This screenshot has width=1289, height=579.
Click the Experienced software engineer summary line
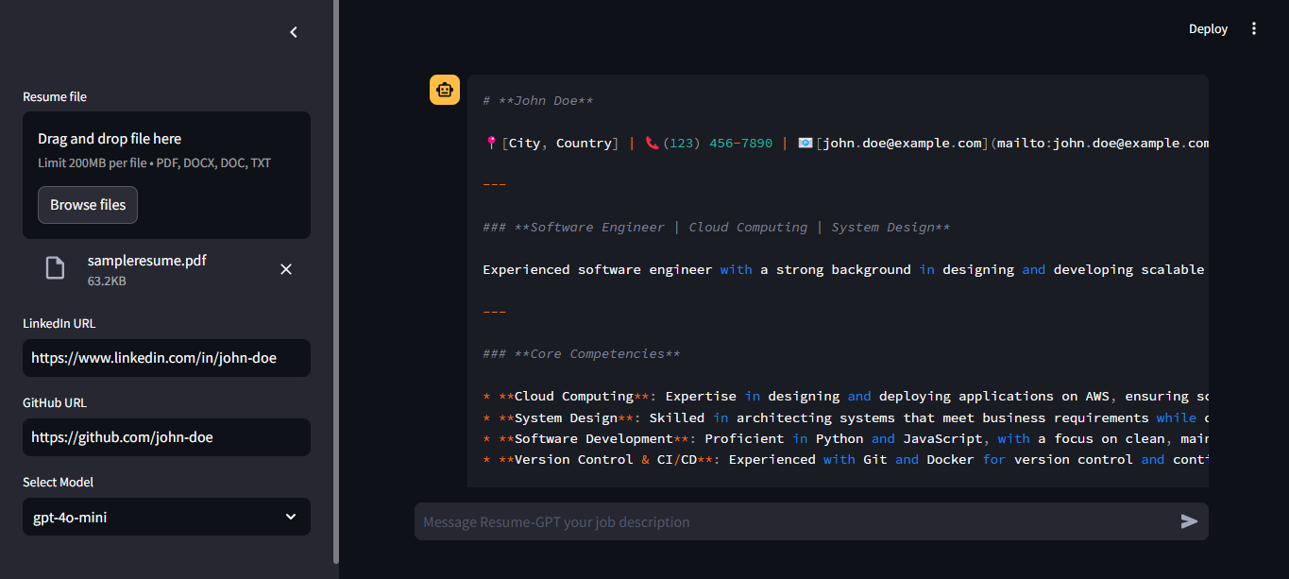pos(845,269)
